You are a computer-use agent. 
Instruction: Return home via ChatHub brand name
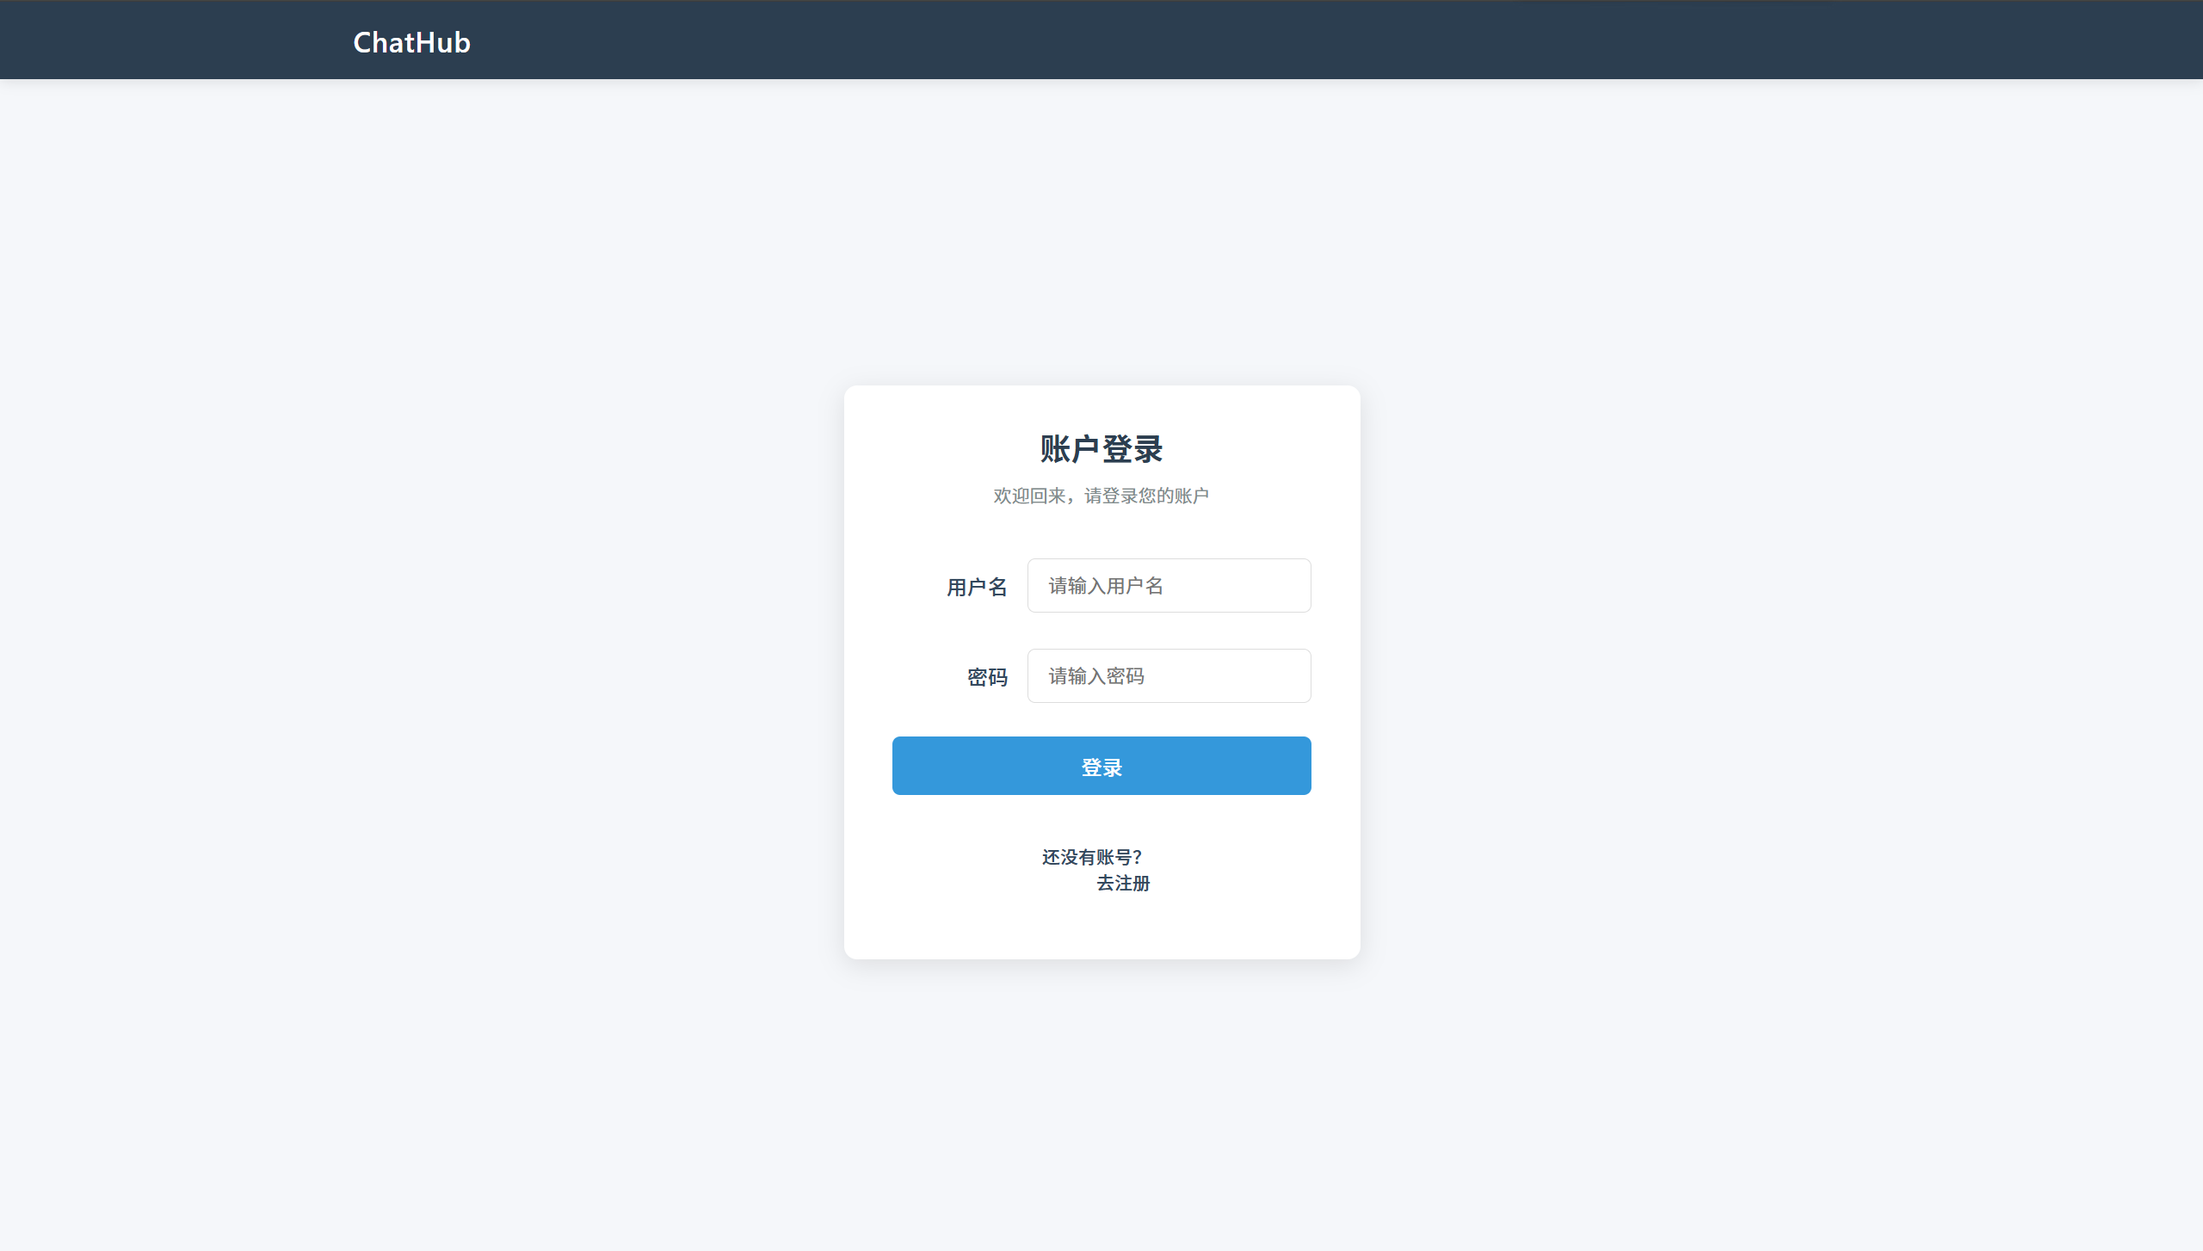point(411,42)
